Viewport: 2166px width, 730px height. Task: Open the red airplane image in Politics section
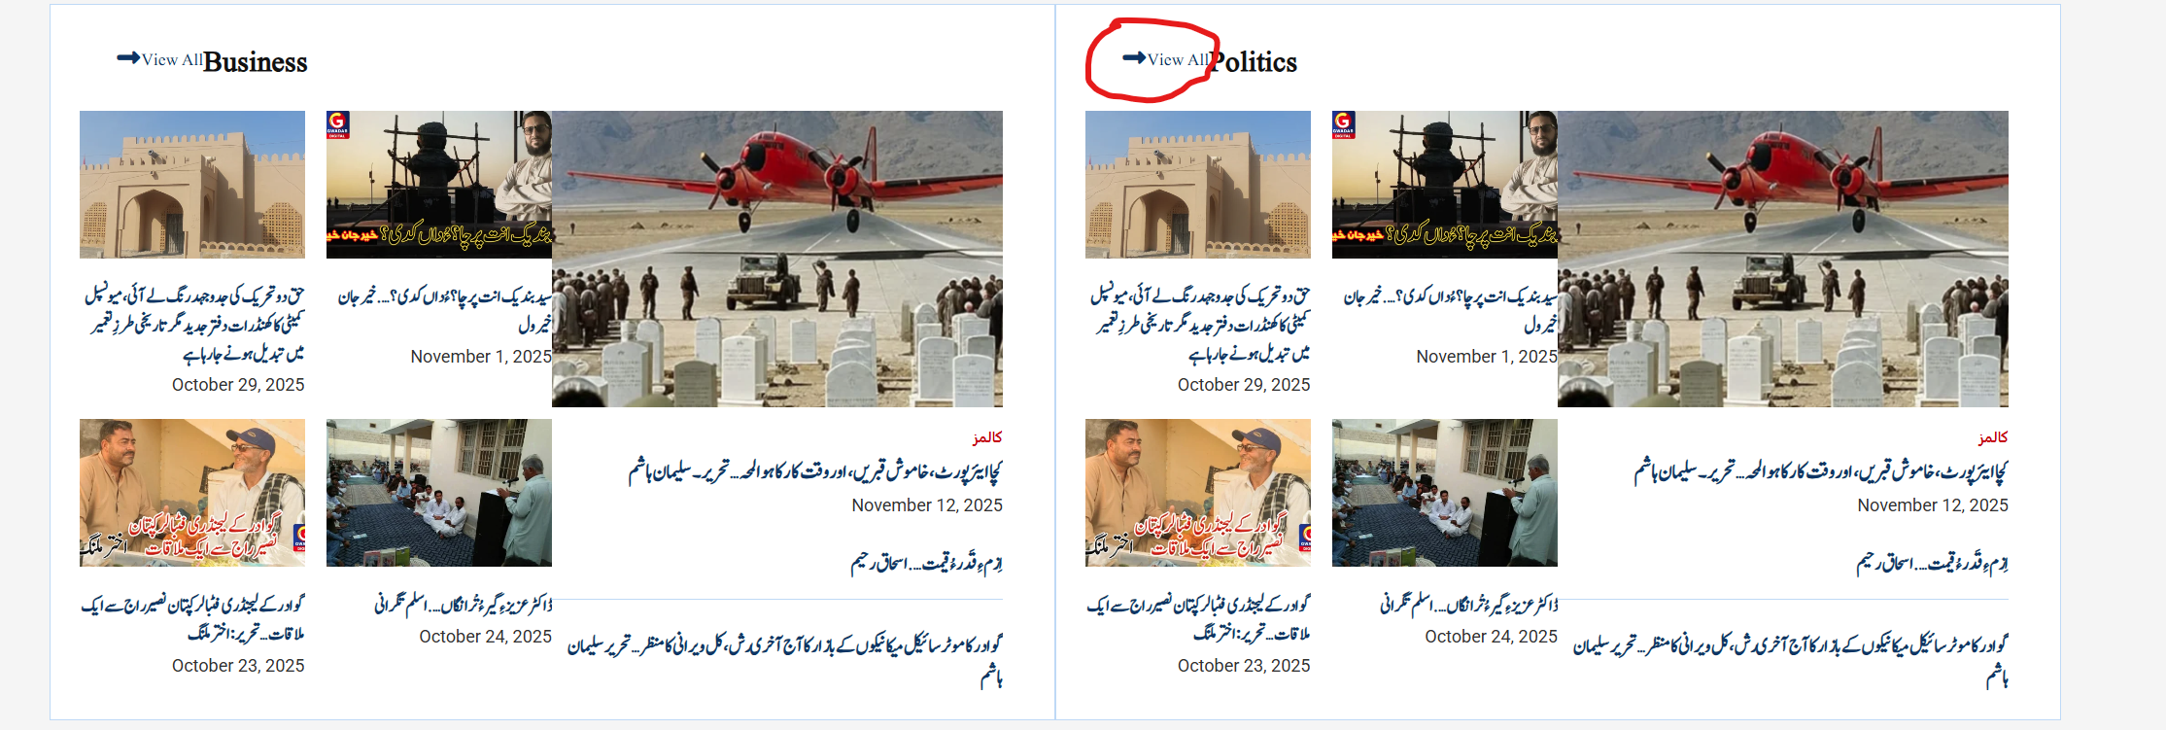[1783, 259]
